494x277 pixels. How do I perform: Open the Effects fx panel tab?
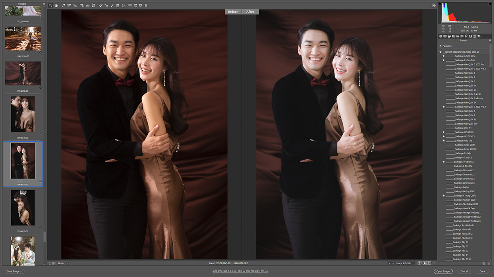pos(466,36)
